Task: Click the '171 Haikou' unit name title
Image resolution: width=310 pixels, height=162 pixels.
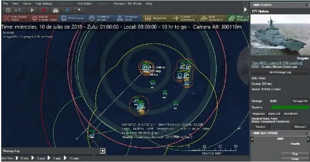Action: [260, 11]
